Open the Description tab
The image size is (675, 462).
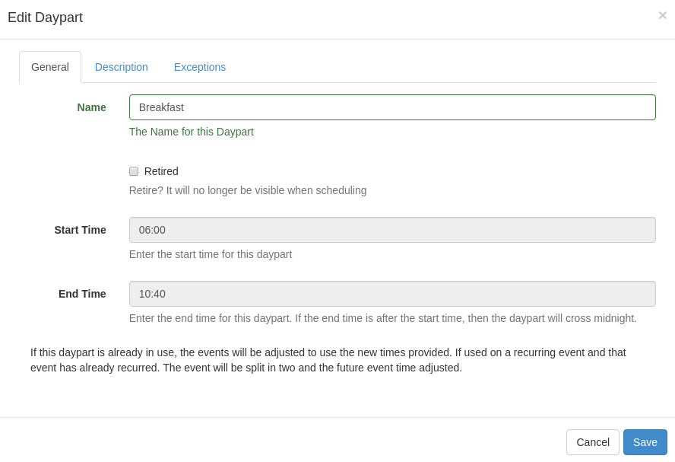click(122, 67)
